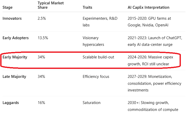187x115 pixels.
Task: Select the Early Adopters row label
Action: [16, 38]
